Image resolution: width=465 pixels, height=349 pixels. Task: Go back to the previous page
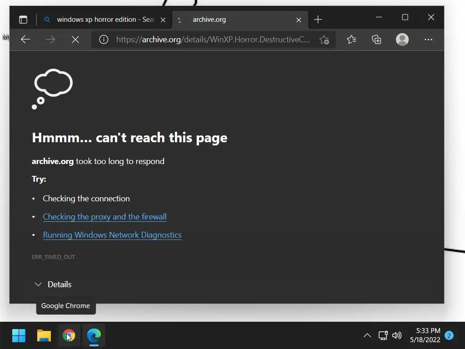[25, 40]
